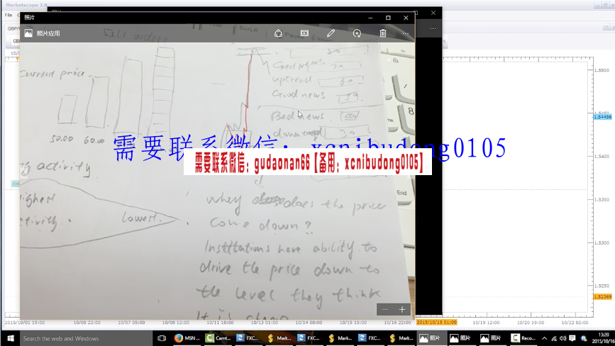
Task: Click the Share icon in Photos toolbar
Action: [278, 33]
